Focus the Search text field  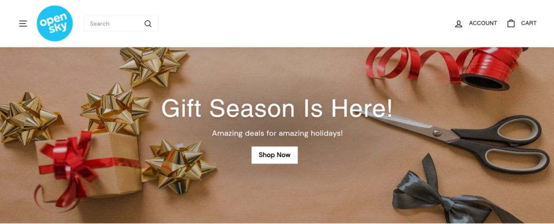[121, 24]
